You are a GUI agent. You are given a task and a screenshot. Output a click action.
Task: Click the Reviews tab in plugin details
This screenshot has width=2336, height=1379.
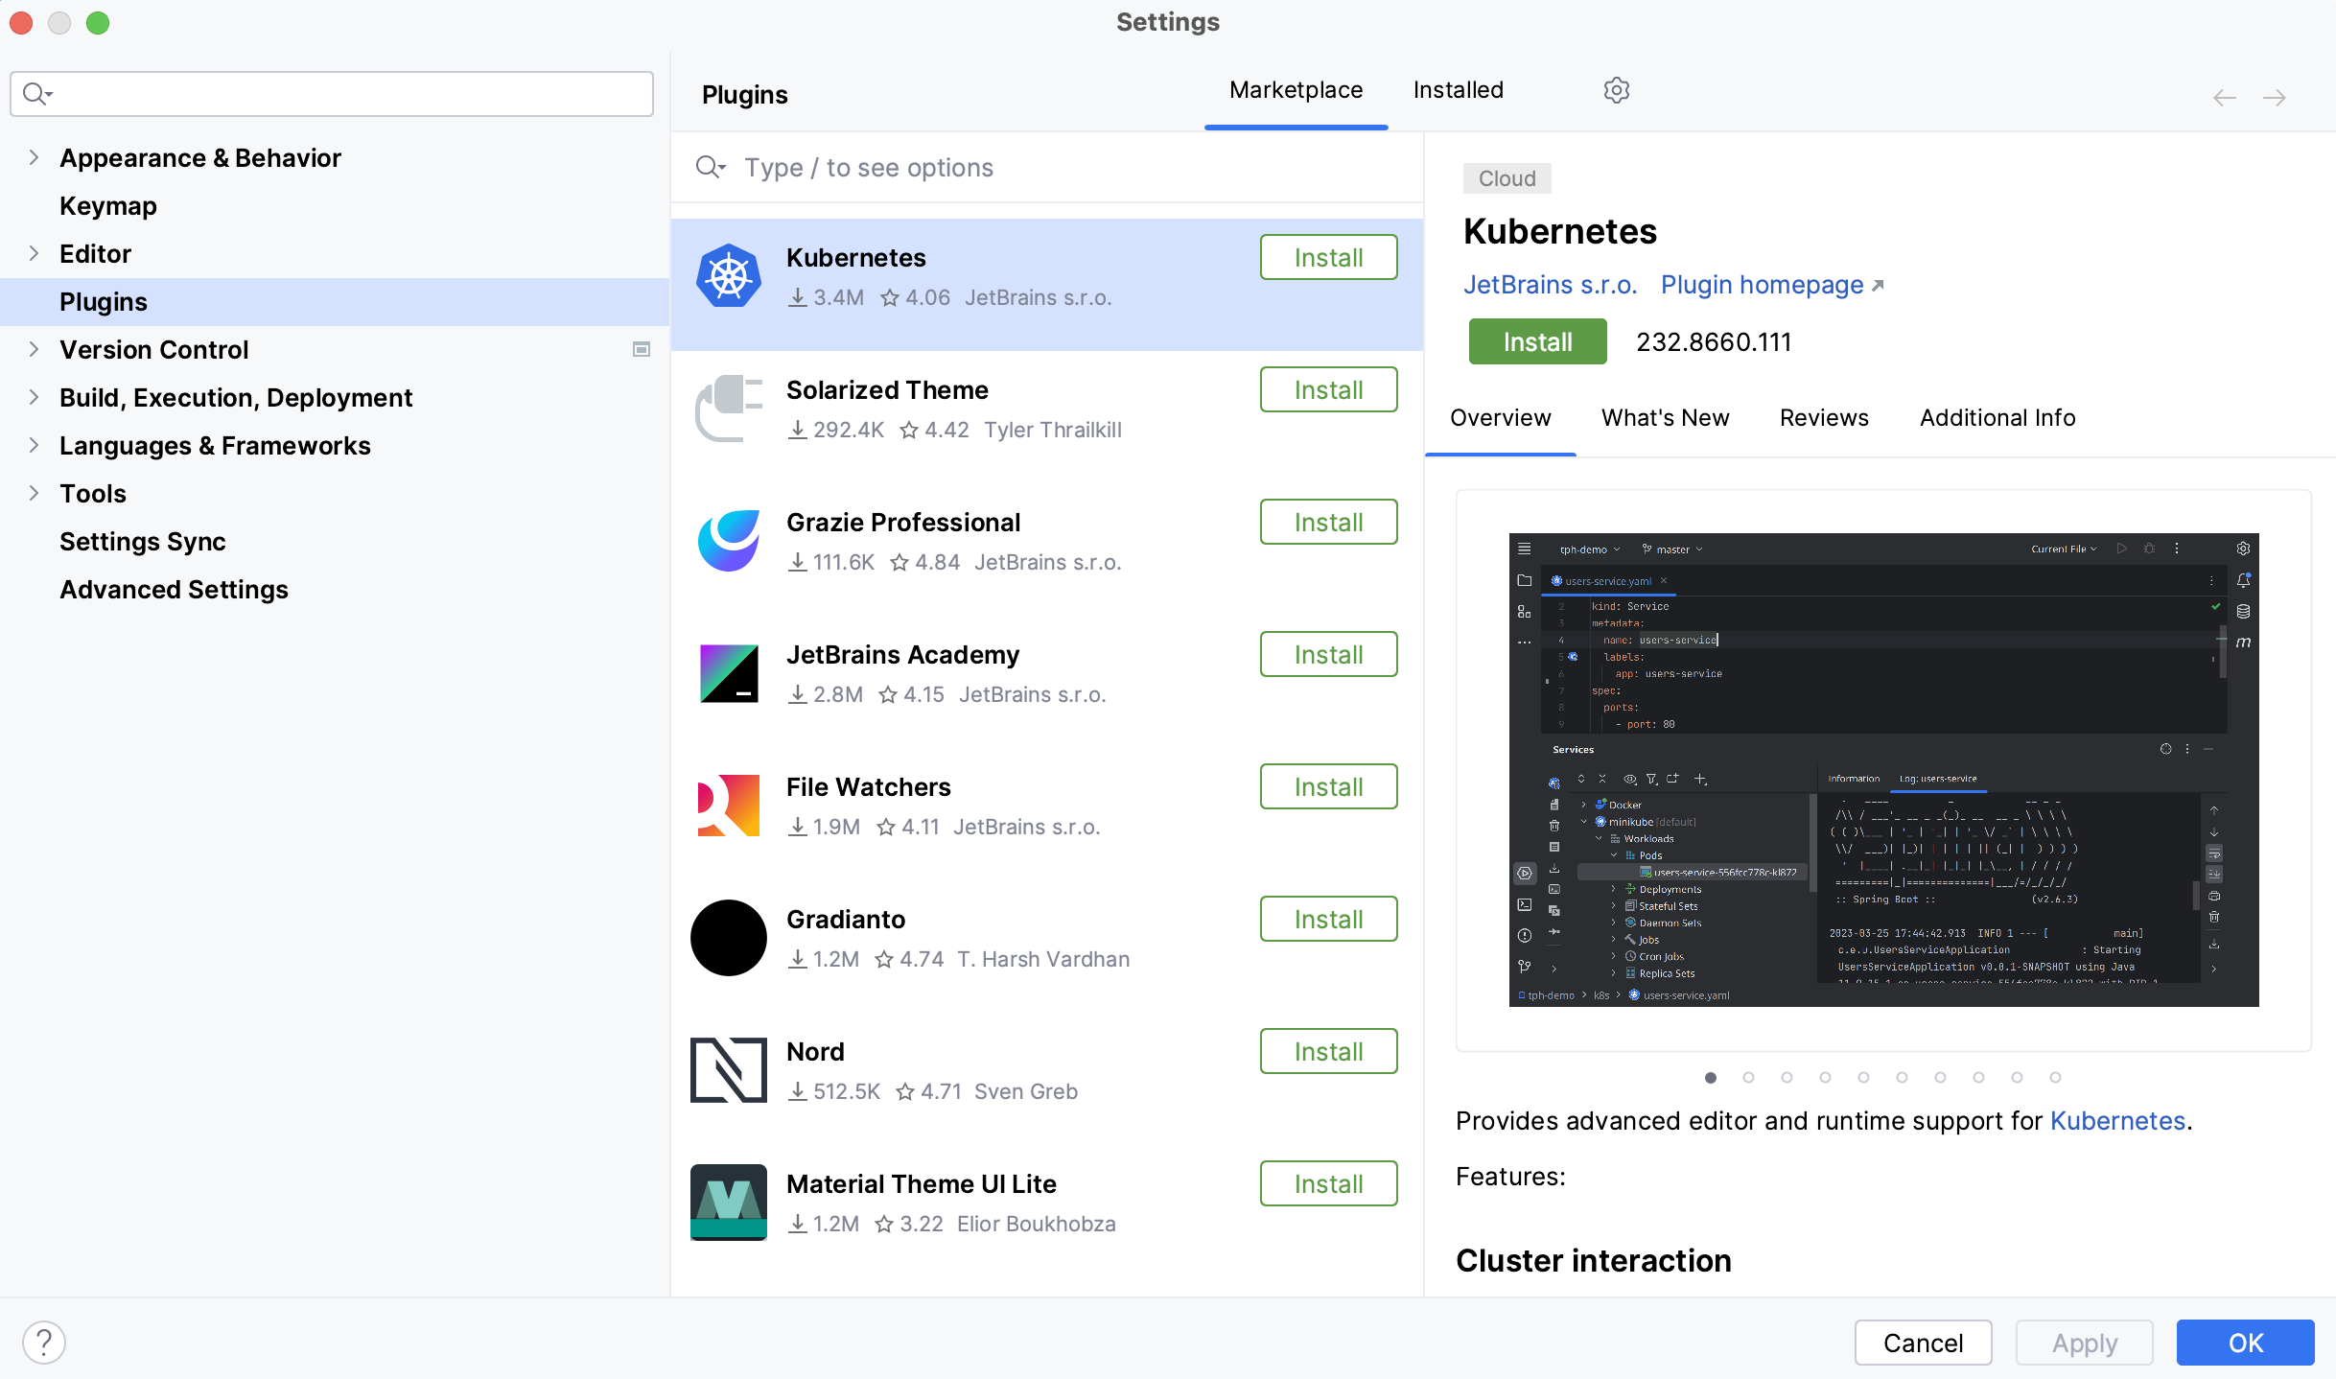pyautogui.click(x=1824, y=417)
